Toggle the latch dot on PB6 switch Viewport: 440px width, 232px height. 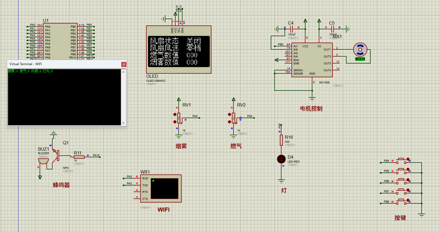pos(408,179)
